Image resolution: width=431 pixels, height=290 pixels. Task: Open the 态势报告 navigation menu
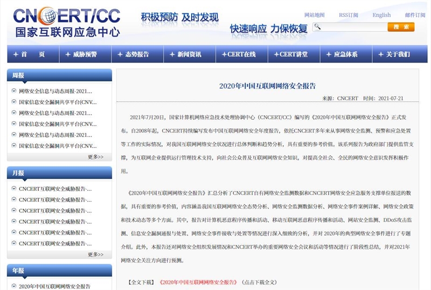[x=137, y=54]
